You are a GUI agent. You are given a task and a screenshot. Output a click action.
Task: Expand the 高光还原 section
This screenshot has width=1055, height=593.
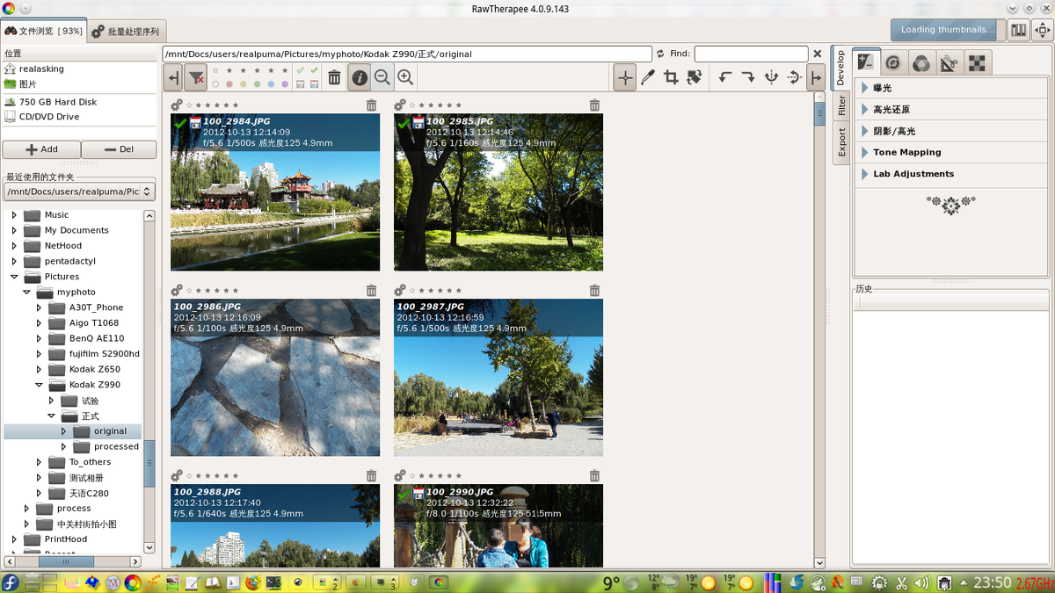pos(950,110)
